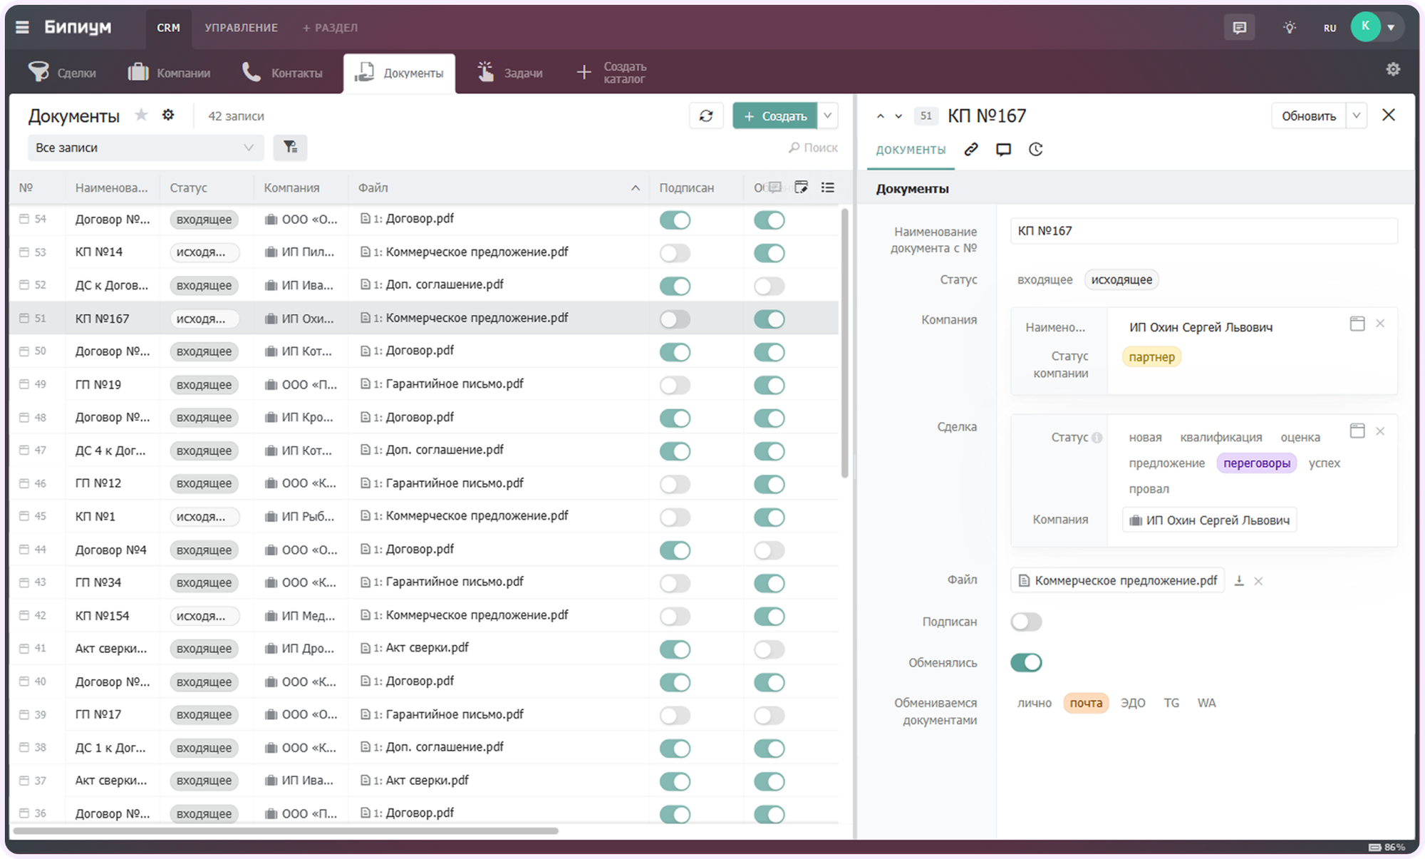Switch to the Контакты catalog tab
1425x859 pixels.
click(282, 73)
